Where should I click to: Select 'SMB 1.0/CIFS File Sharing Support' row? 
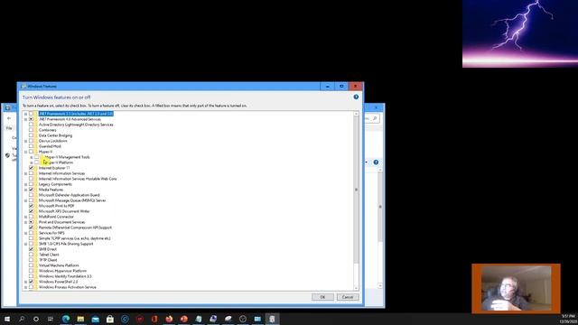coord(66,244)
